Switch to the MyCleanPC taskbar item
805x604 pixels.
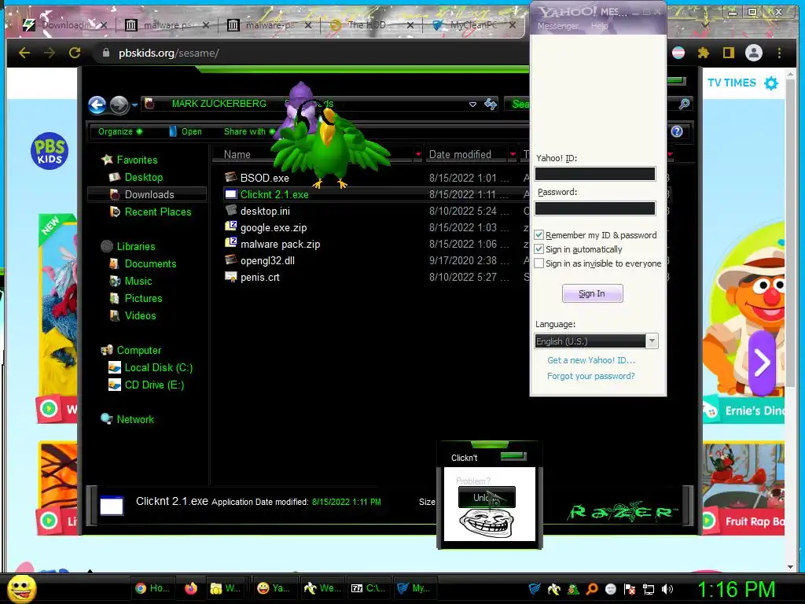[x=414, y=588]
